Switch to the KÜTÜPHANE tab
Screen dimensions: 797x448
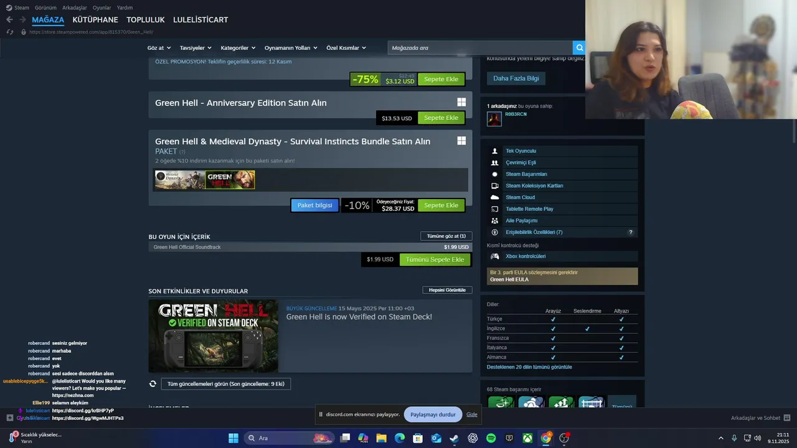(95, 20)
